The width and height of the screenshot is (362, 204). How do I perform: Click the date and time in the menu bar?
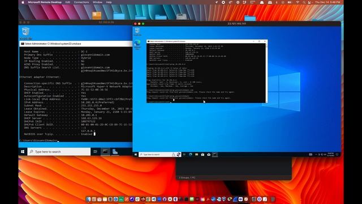tap(327, 2)
